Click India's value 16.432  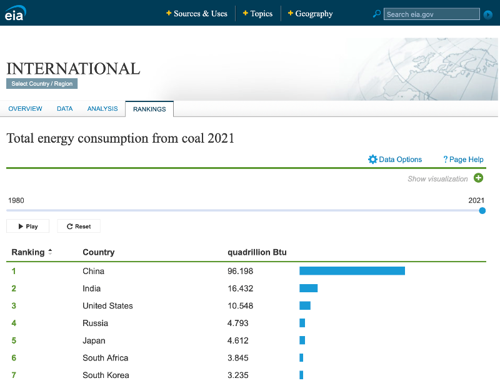240,289
